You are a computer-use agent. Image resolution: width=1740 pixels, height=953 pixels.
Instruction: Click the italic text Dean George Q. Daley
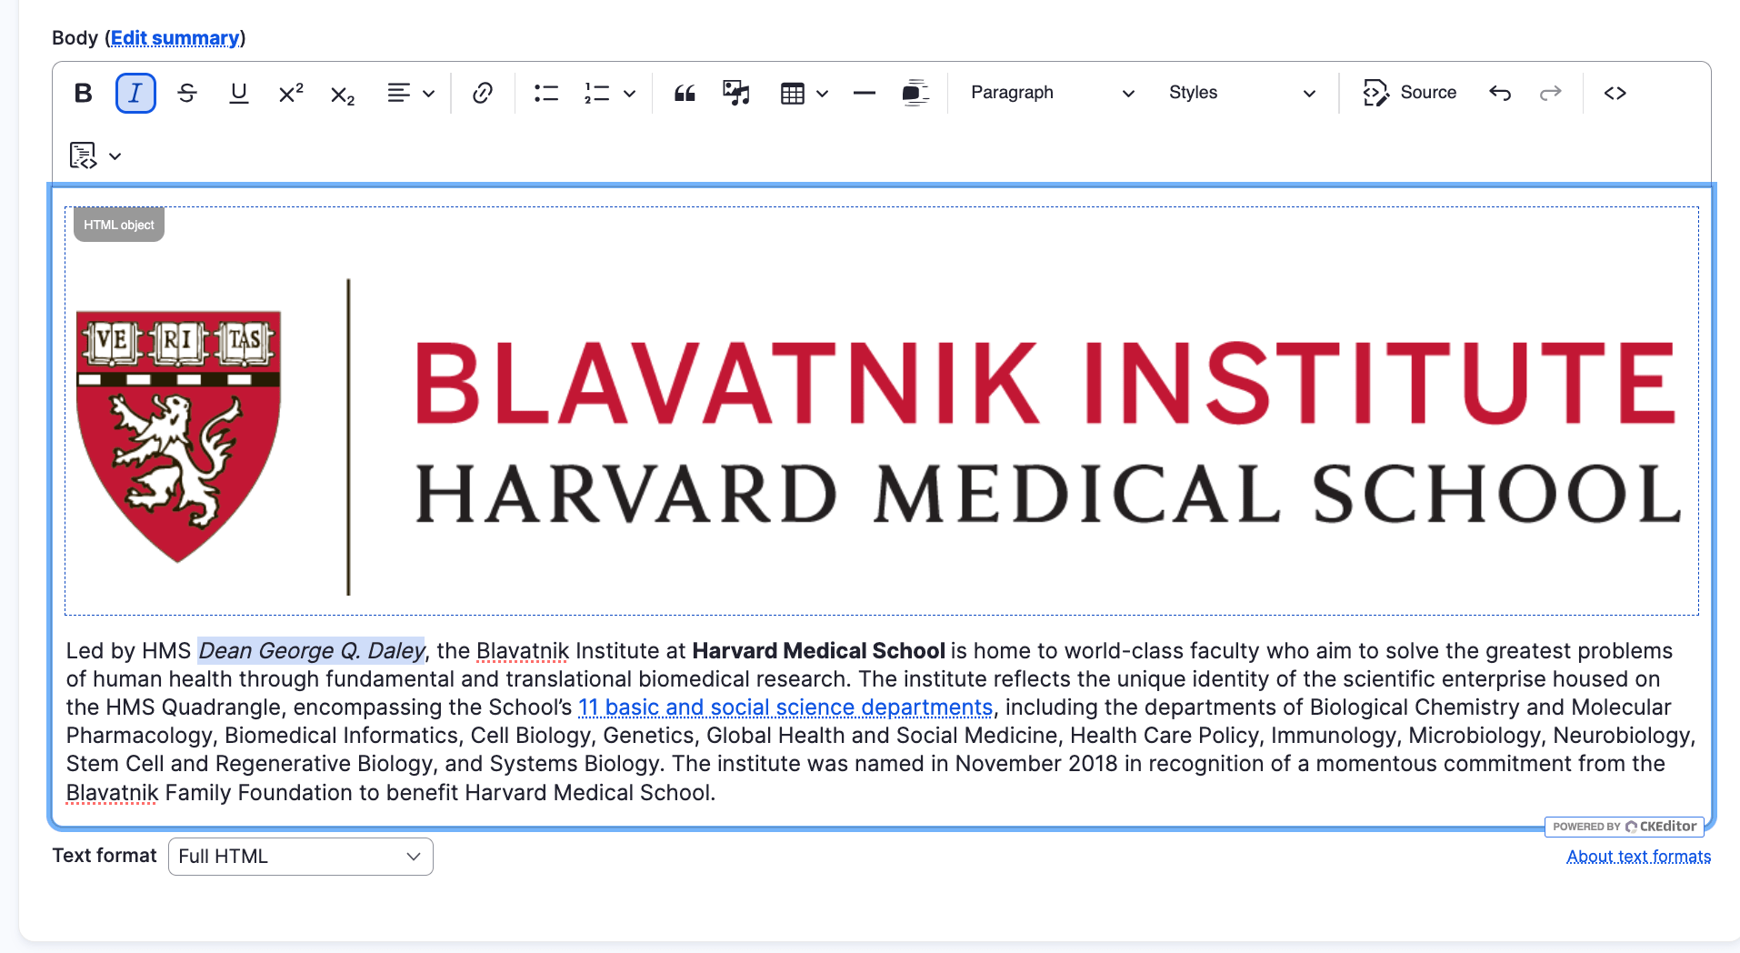pyautogui.click(x=311, y=651)
